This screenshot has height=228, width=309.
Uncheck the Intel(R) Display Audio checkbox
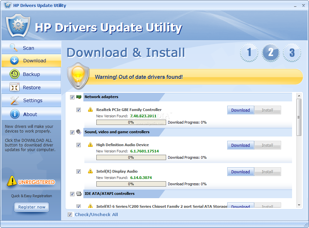78,172
